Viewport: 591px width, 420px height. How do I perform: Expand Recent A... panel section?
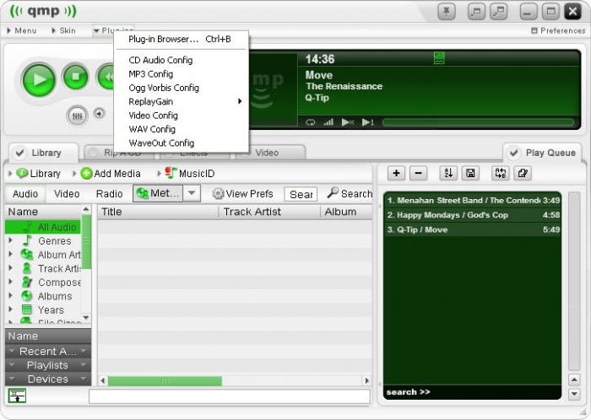click(48, 352)
